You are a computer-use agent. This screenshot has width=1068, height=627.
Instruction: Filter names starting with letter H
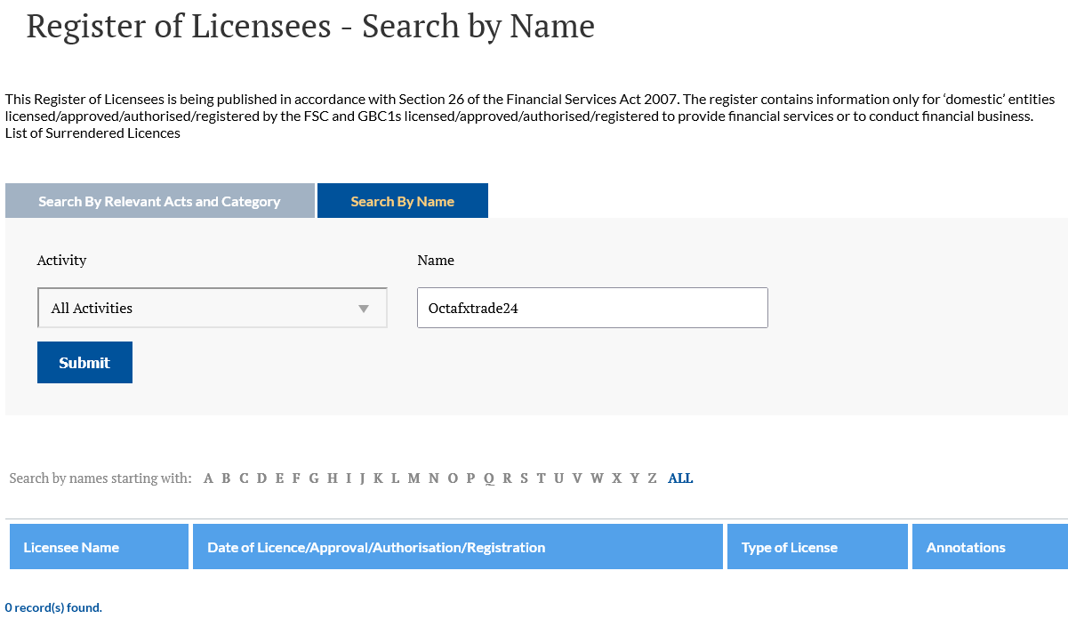coord(333,478)
